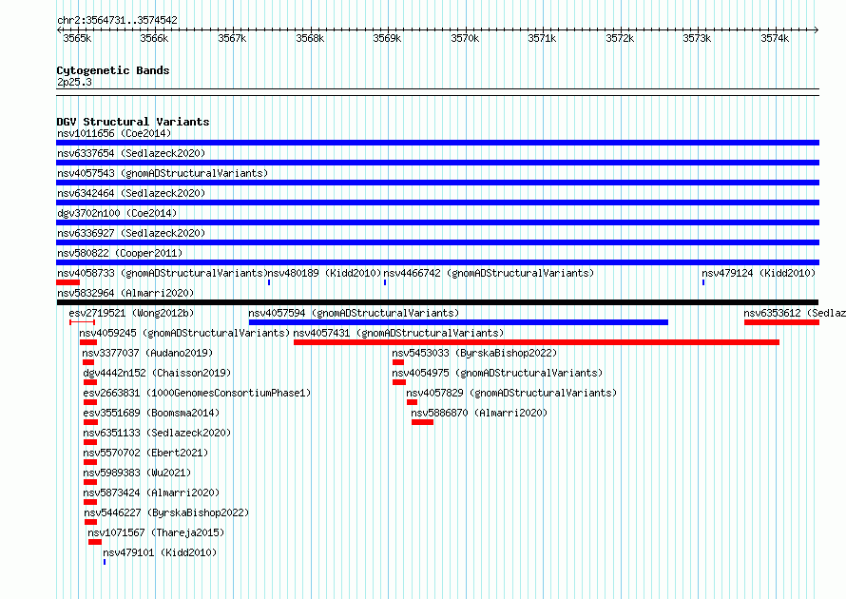Select the red bar under nsv5453033
The image size is (846, 599).
click(398, 362)
